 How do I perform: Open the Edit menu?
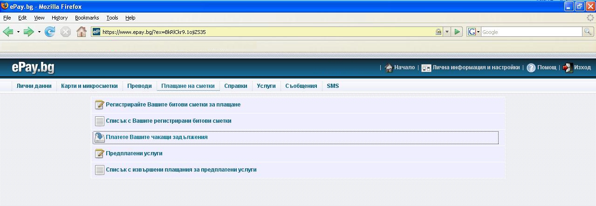pos(22,18)
